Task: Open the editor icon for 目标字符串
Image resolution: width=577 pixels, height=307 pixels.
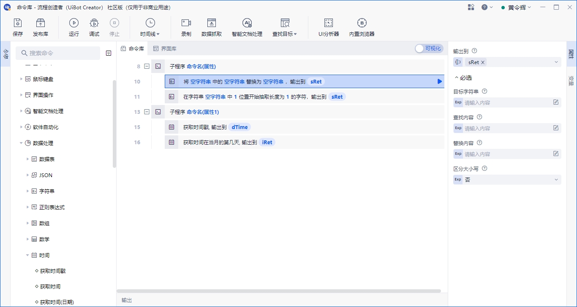Action: pos(556,102)
